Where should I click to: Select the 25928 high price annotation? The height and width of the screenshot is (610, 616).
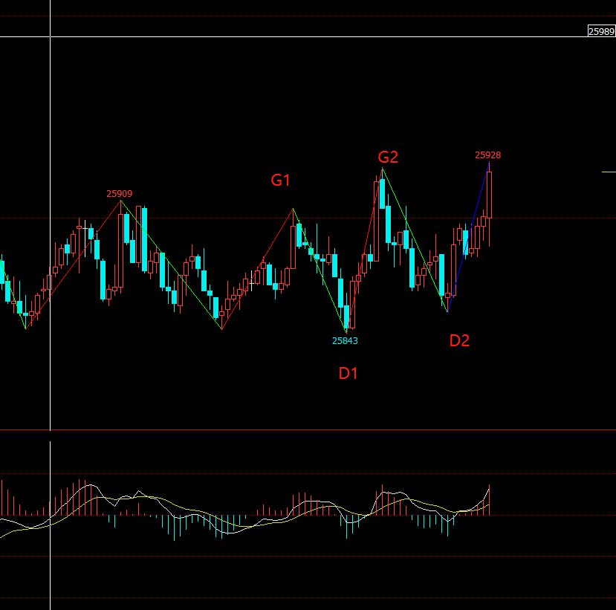coord(487,155)
